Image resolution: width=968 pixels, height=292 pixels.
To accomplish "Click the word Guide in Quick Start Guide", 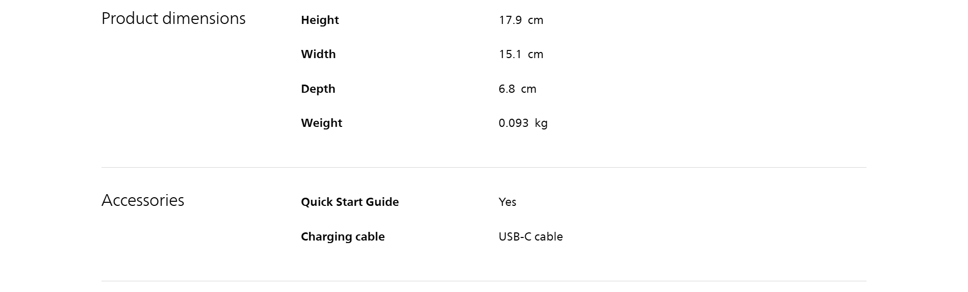I will click(x=383, y=202).
